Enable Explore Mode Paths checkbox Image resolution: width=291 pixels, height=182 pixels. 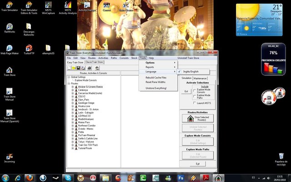click(195, 96)
